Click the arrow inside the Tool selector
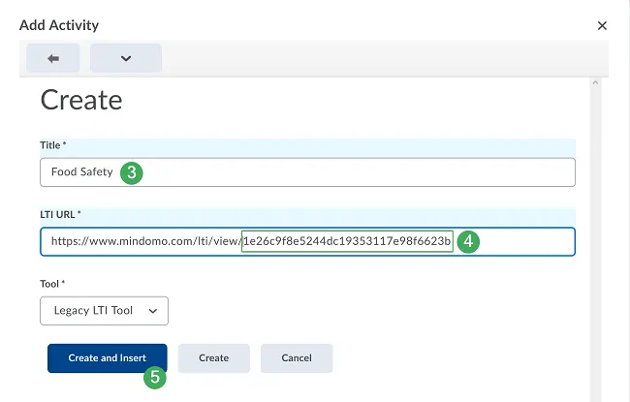630x402 pixels. (x=151, y=311)
